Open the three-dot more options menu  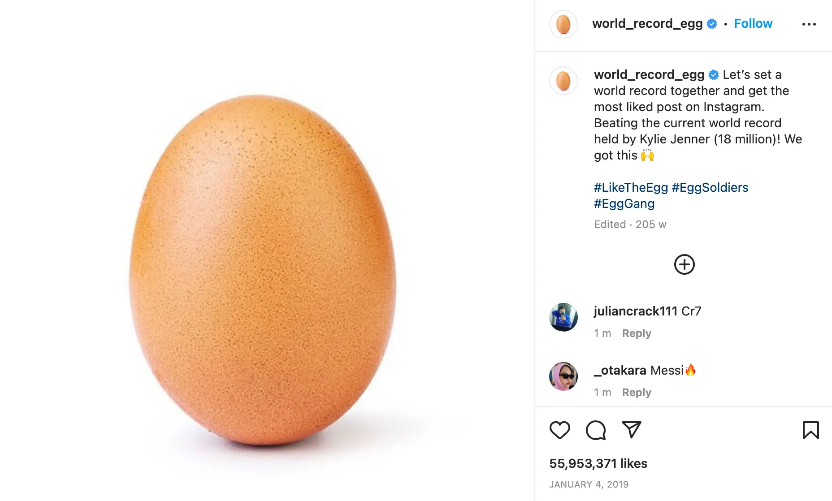coord(809,24)
